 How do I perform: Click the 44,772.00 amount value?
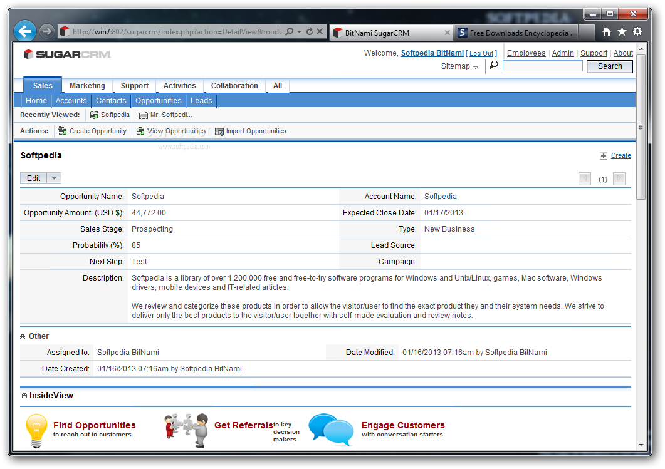coord(149,213)
